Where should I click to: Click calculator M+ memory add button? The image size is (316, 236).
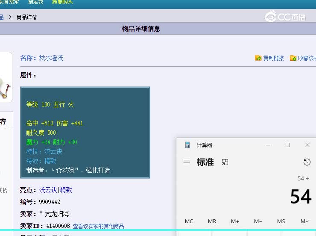(x=235, y=221)
